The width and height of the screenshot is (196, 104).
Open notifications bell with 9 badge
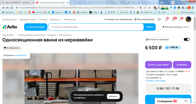click(166, 19)
